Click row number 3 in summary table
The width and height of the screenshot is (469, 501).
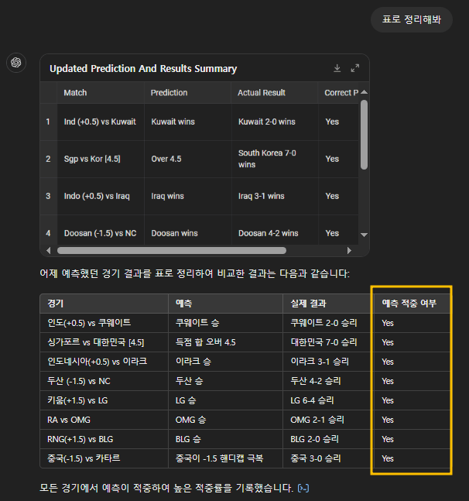point(48,196)
